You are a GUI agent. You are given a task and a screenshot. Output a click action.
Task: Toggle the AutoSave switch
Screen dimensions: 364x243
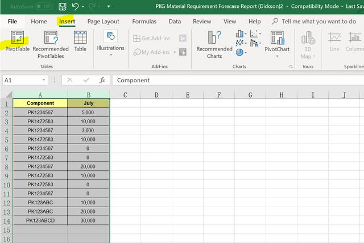coord(44,6)
